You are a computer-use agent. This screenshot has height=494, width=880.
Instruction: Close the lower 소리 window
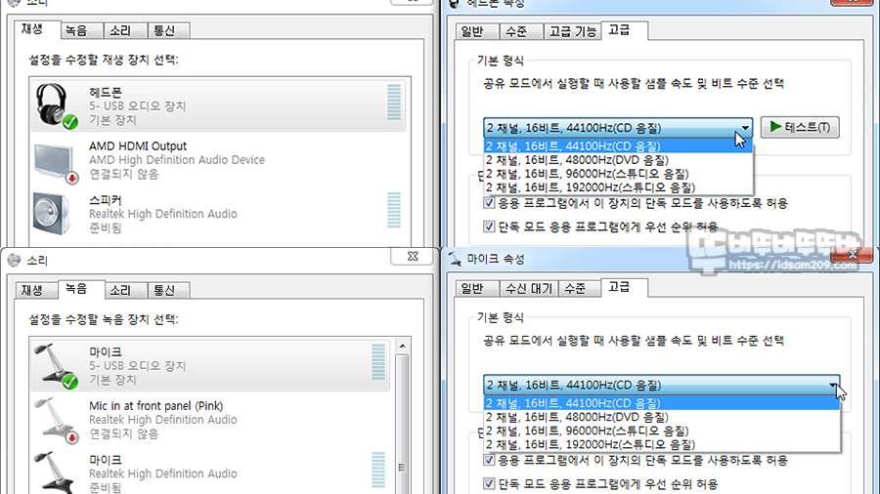pos(413,256)
